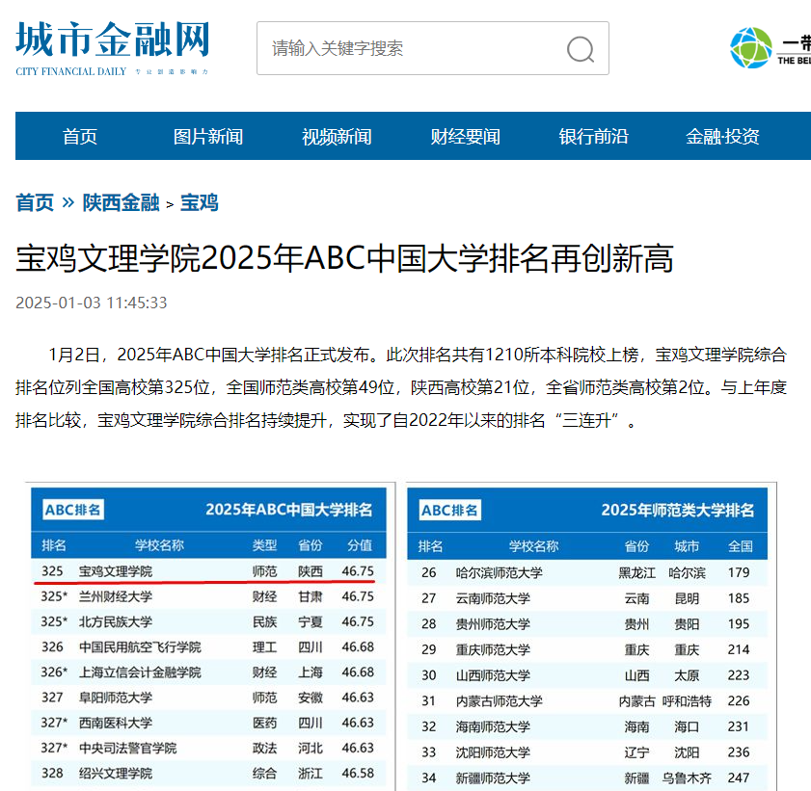Image resolution: width=811 pixels, height=791 pixels.
Task: Click the green globe logo at top right
Action: tap(750, 47)
